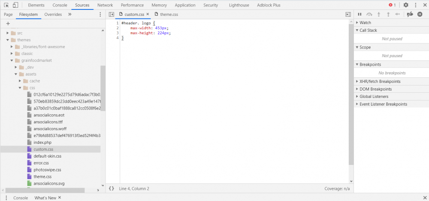Expand the src folder
429x201 pixels.
(x=8, y=33)
